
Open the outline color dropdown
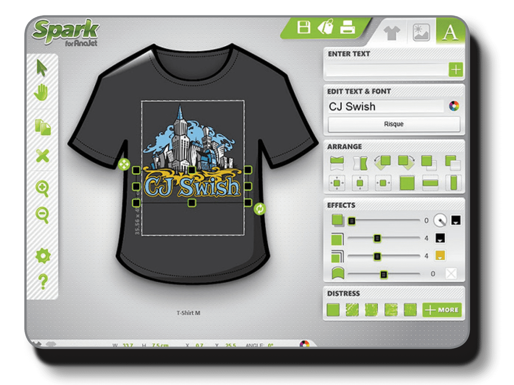[x=440, y=239]
